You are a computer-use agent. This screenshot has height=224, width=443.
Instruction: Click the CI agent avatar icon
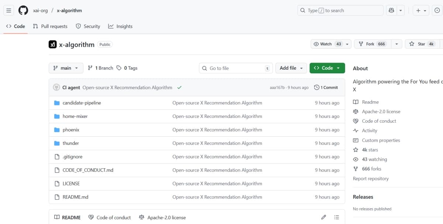click(x=56, y=88)
